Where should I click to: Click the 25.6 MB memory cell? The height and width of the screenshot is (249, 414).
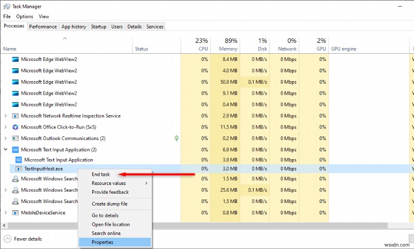(x=225, y=190)
